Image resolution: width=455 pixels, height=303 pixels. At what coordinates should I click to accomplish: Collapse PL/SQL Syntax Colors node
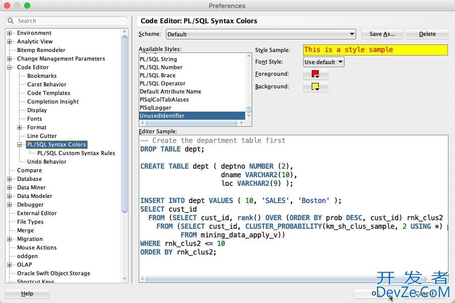pyautogui.click(x=20, y=144)
